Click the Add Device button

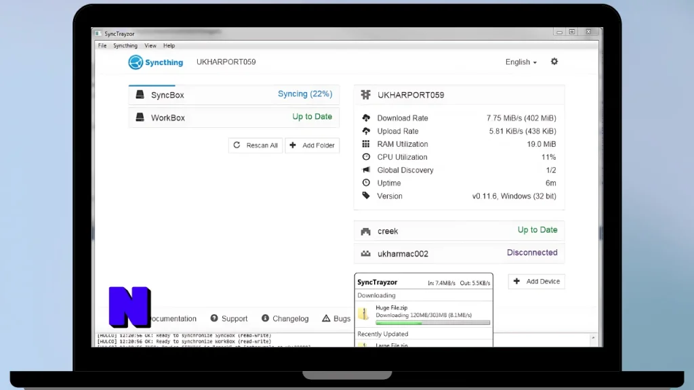[537, 281]
